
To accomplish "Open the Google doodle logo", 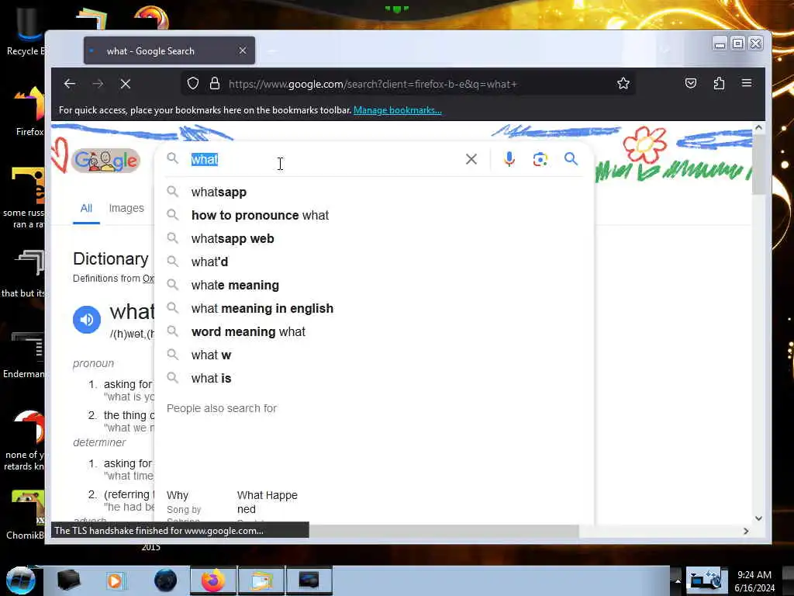I will 105,161.
